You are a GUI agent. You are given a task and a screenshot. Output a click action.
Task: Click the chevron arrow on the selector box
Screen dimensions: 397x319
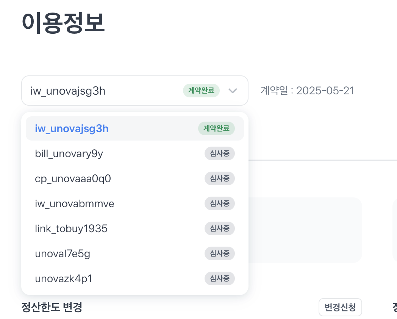(232, 91)
